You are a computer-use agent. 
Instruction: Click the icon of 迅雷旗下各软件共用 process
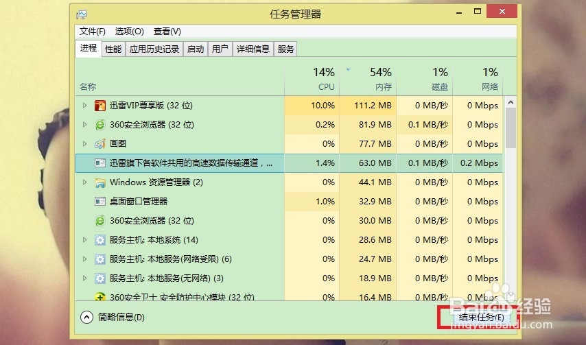(x=99, y=163)
